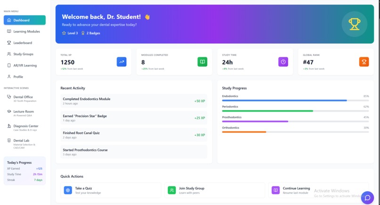380x205 pixels.
Task: Click the Join Study Group green icon
Action: point(172,190)
